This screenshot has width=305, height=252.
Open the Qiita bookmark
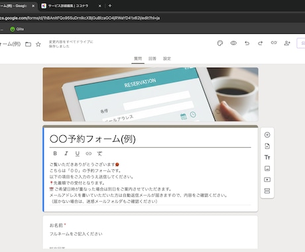coord(17,29)
